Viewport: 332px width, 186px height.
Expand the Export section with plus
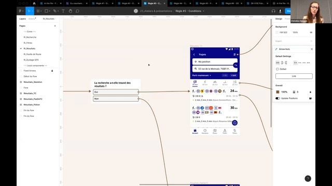[x=311, y=41]
